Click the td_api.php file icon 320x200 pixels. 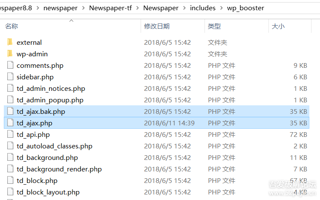(x=10, y=134)
